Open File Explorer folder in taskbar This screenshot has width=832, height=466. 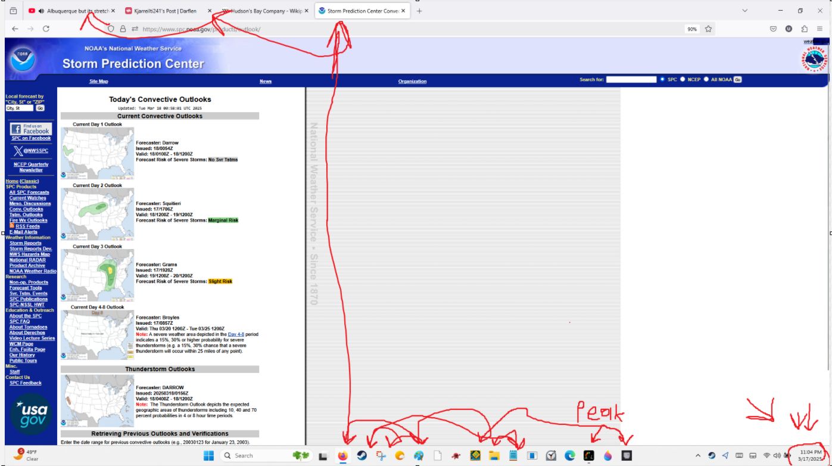(x=494, y=455)
